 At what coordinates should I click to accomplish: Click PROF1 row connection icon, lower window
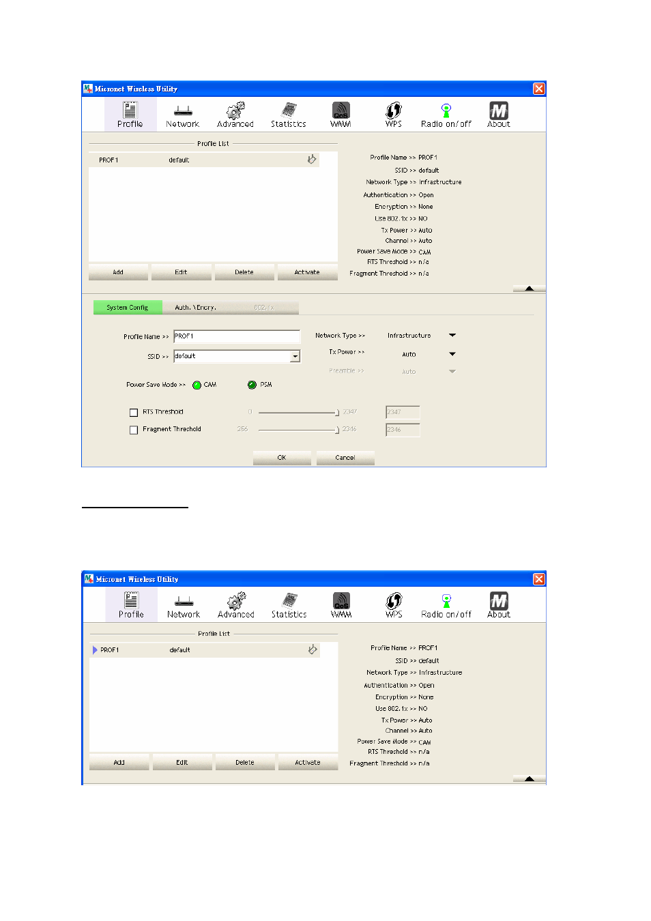coord(313,649)
